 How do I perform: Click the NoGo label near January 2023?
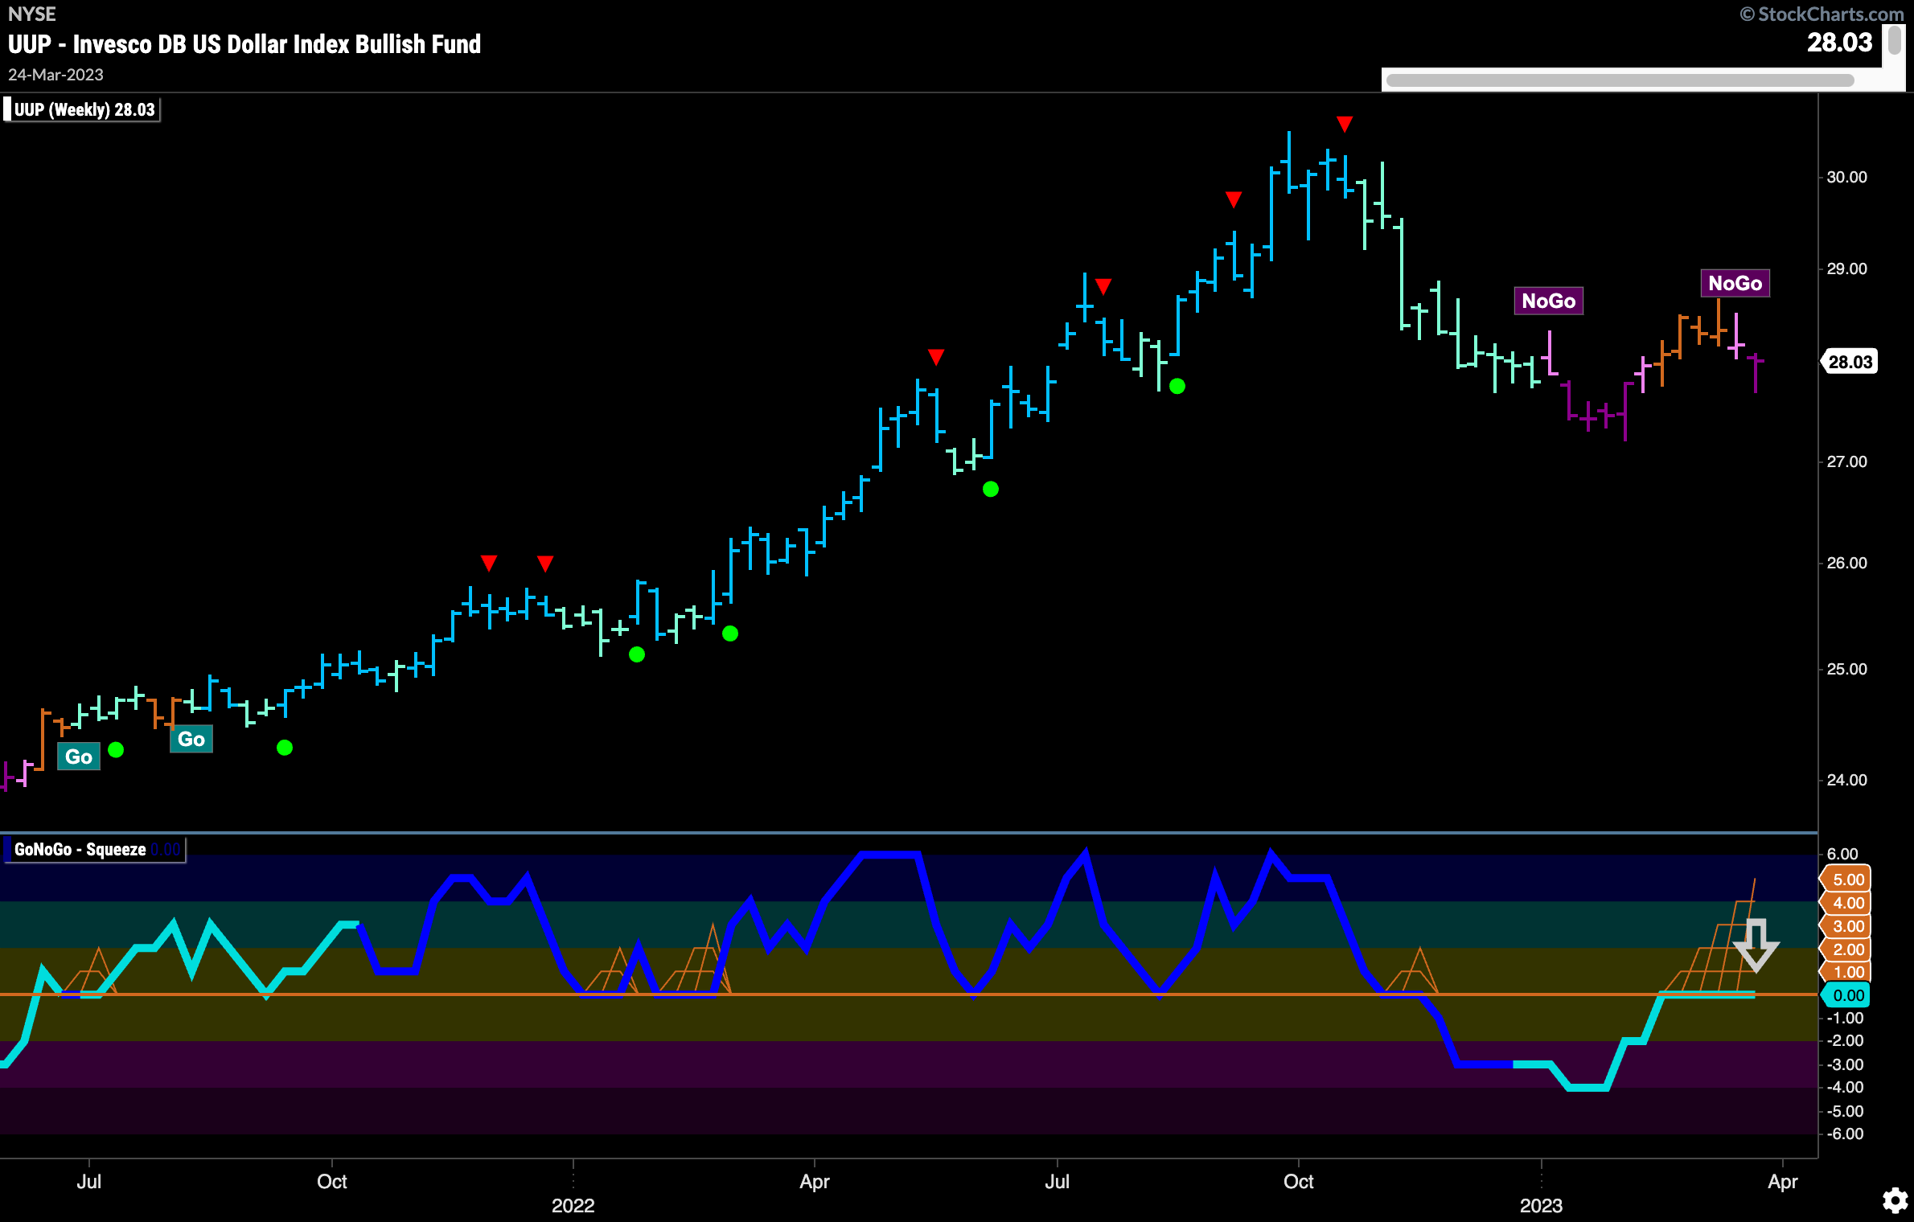1549,301
